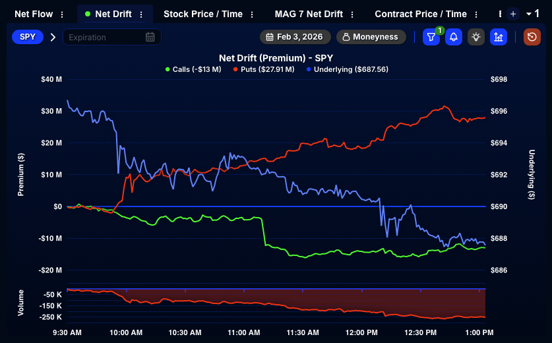Click the SPY ticker button
Image resolution: width=552 pixels, height=343 pixels.
[x=28, y=37]
